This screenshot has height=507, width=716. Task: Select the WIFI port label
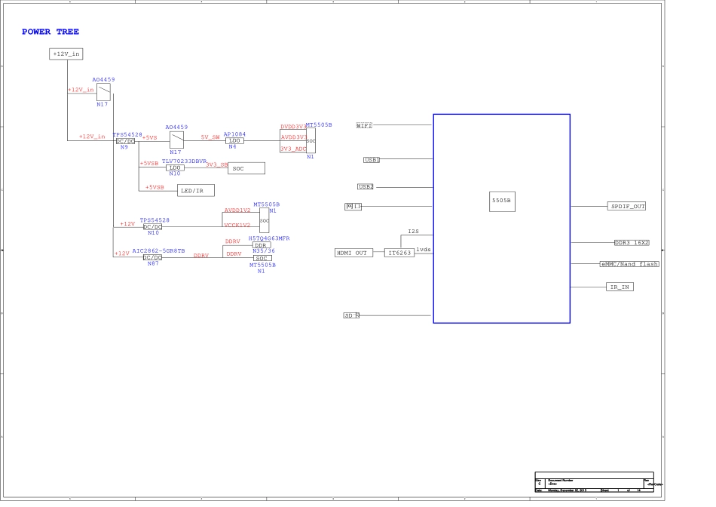pos(364,125)
